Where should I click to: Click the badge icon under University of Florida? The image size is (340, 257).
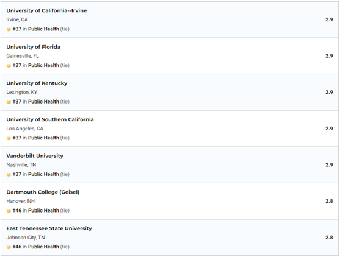tap(9, 66)
